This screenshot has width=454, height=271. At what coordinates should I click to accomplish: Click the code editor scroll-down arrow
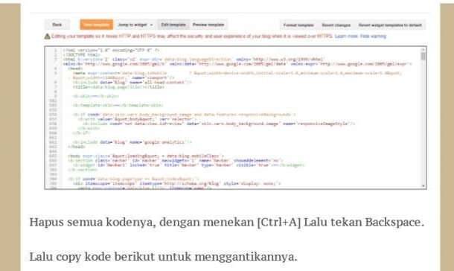(x=423, y=186)
